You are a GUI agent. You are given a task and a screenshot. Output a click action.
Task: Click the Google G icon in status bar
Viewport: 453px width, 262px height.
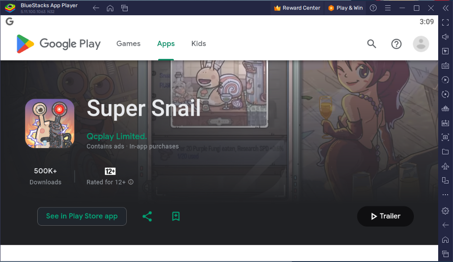pyautogui.click(x=9, y=22)
